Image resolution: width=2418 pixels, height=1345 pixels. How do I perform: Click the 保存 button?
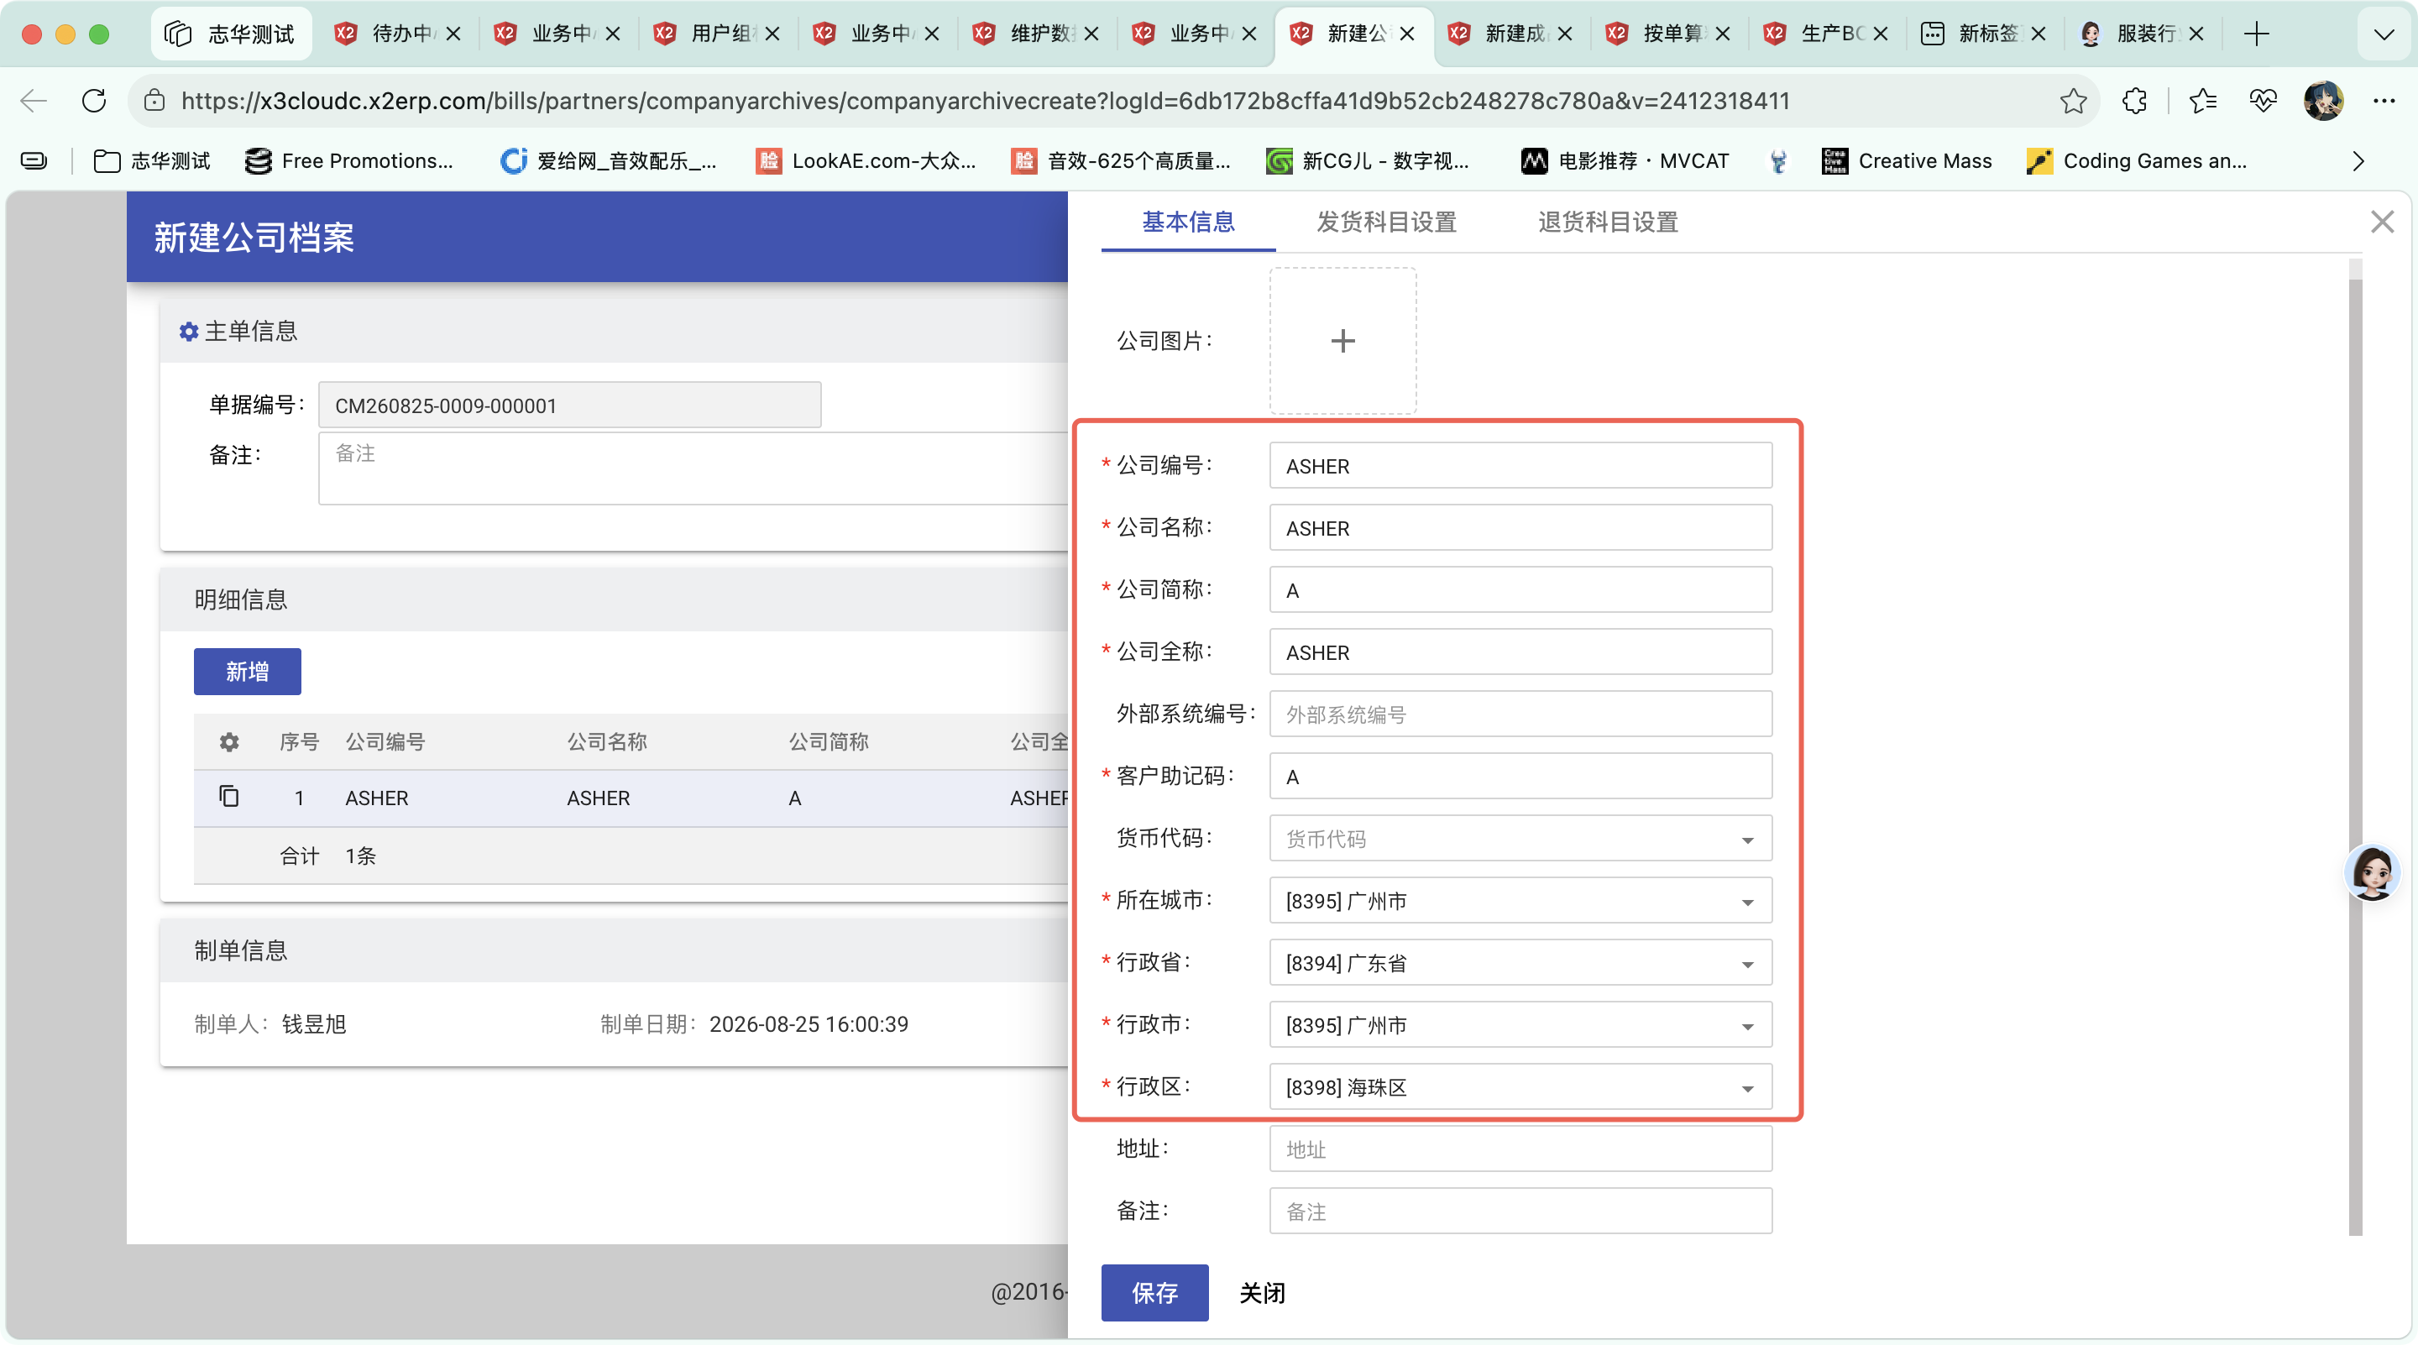tap(1154, 1292)
